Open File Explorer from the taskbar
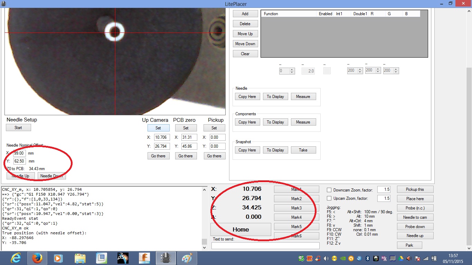The image size is (472, 265). click(x=80, y=258)
